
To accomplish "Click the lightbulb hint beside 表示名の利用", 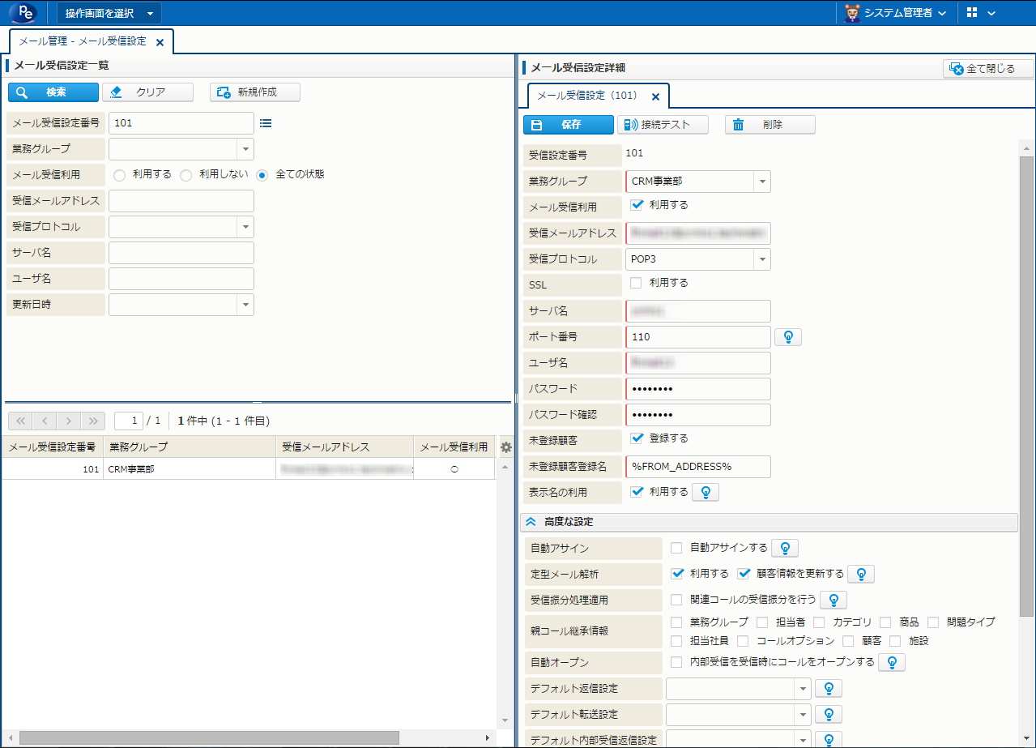I will [x=706, y=492].
